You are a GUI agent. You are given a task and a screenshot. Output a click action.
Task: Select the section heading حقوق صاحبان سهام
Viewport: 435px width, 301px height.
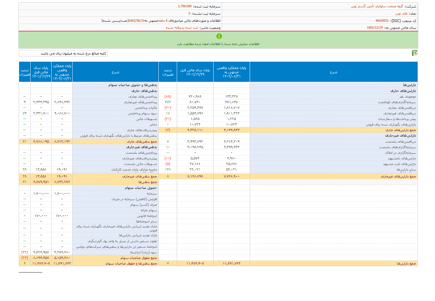click(141, 188)
